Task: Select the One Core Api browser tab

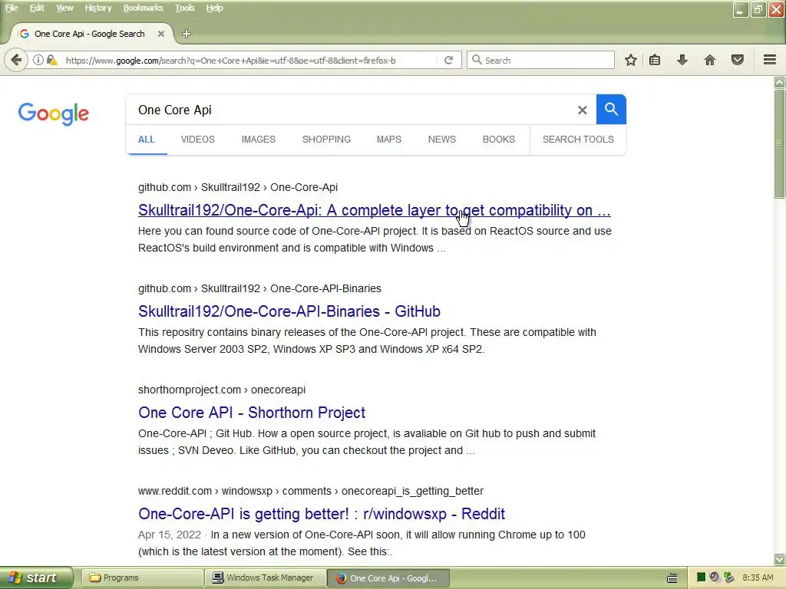Action: [x=89, y=34]
